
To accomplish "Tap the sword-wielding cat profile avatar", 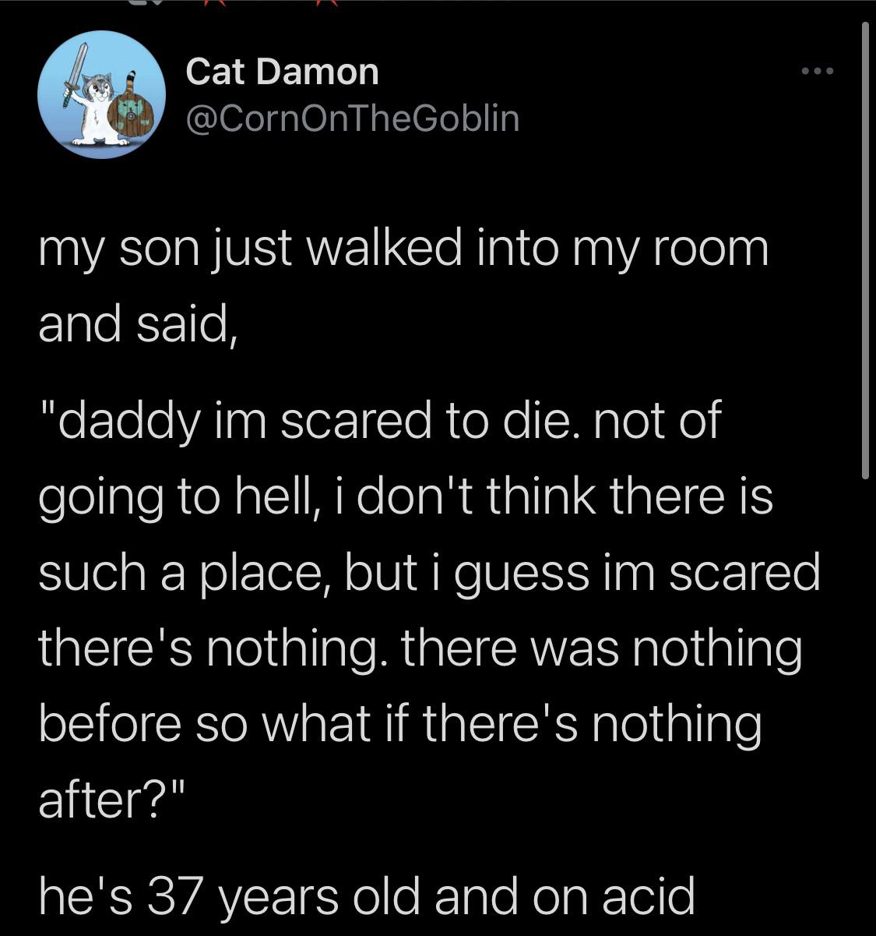I will click(x=101, y=95).
